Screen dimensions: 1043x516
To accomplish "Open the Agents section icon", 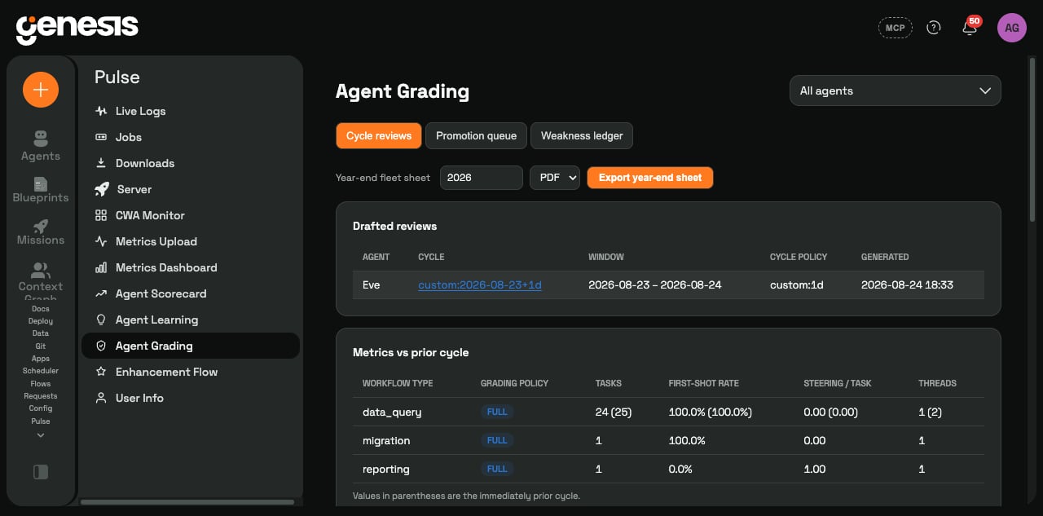I will coord(41,138).
